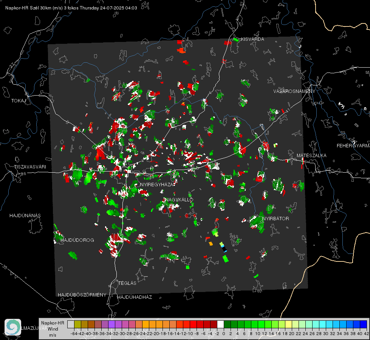Select the white swatch between -2 and 0
370x340 pixels.
tap(220, 324)
